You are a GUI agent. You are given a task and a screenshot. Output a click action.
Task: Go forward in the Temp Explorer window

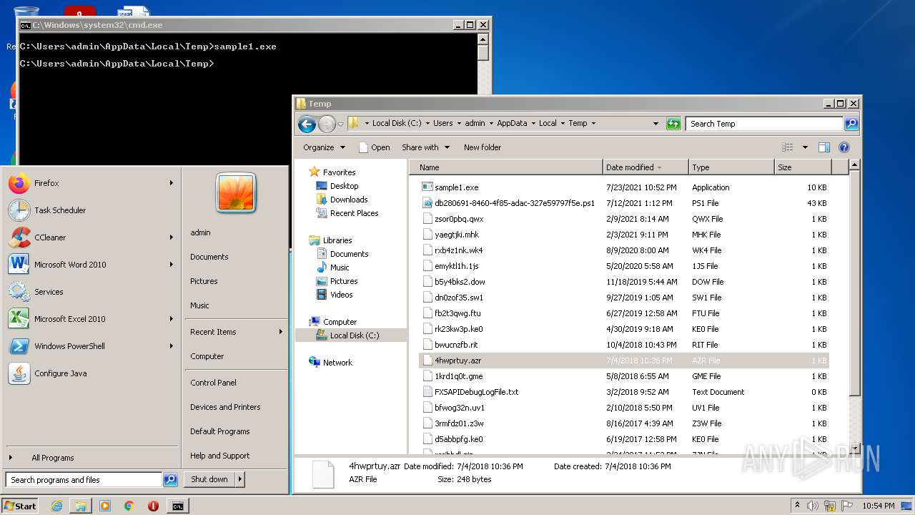[327, 124]
